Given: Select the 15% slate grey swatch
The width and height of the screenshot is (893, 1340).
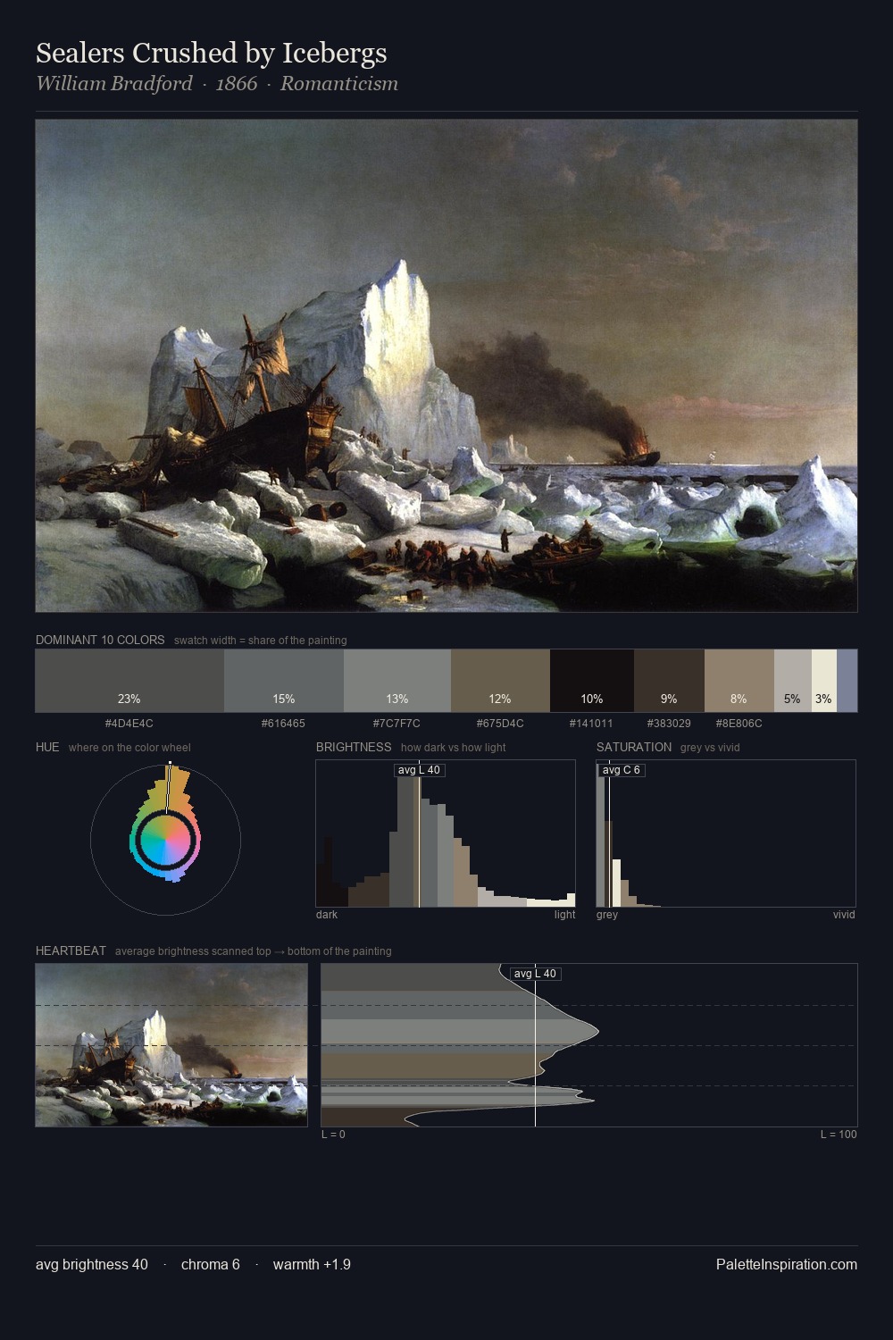Looking at the screenshot, I should tap(284, 681).
